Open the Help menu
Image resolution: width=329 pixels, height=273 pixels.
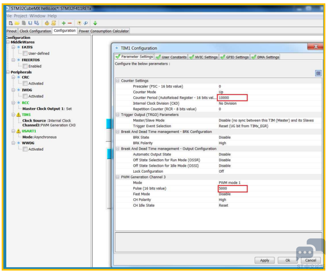52,16
